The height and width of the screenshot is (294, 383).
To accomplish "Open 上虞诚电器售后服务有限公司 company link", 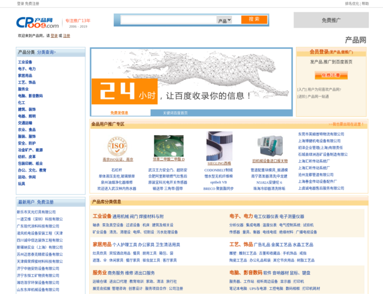I will coord(321,188).
